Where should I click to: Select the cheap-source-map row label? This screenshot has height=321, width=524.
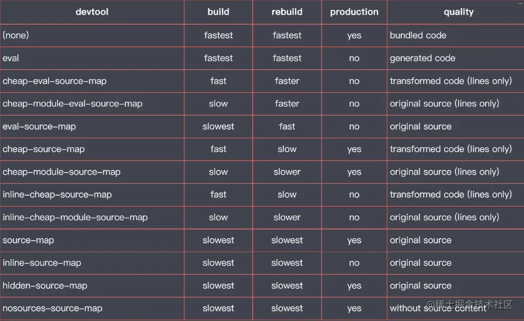pyautogui.click(x=44, y=149)
